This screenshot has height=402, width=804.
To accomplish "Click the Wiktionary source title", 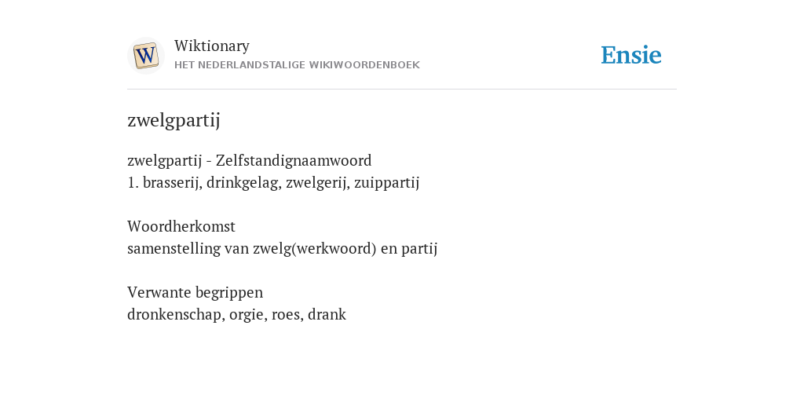I will [212, 46].
